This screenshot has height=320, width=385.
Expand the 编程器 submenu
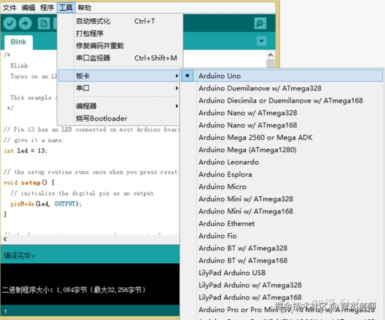point(119,106)
